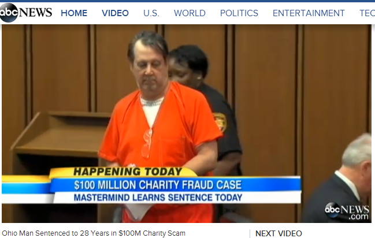Click the partially visible TECH nav item
Image resolution: width=375 pixels, height=238 pixels.
pos(367,13)
